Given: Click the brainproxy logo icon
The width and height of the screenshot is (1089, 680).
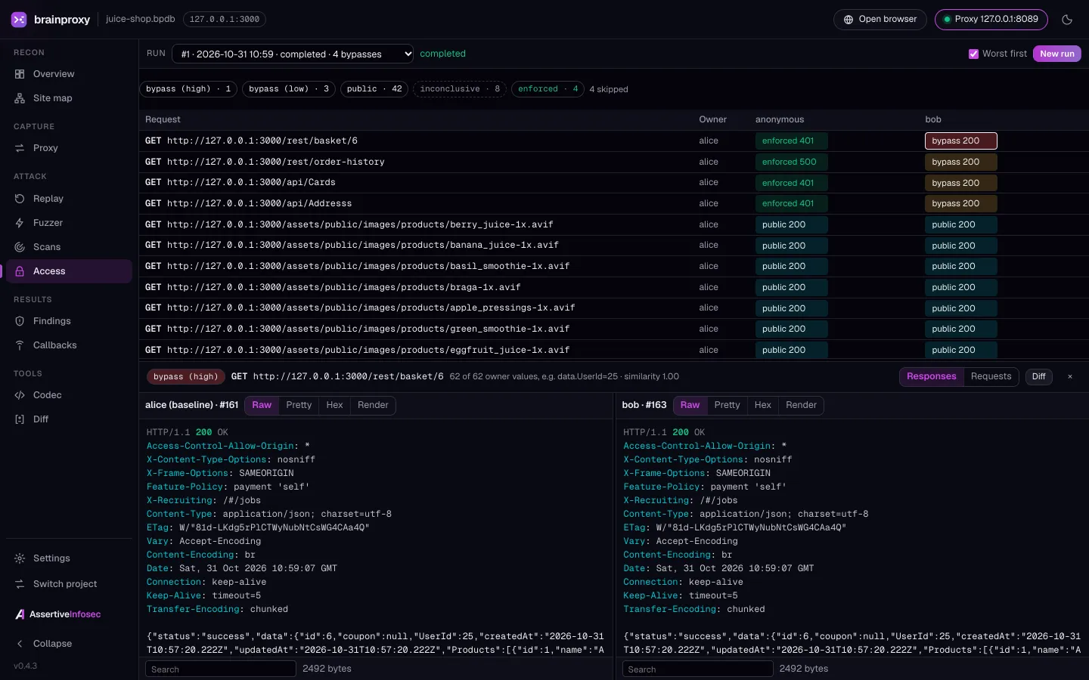Looking at the screenshot, I should (x=19, y=20).
